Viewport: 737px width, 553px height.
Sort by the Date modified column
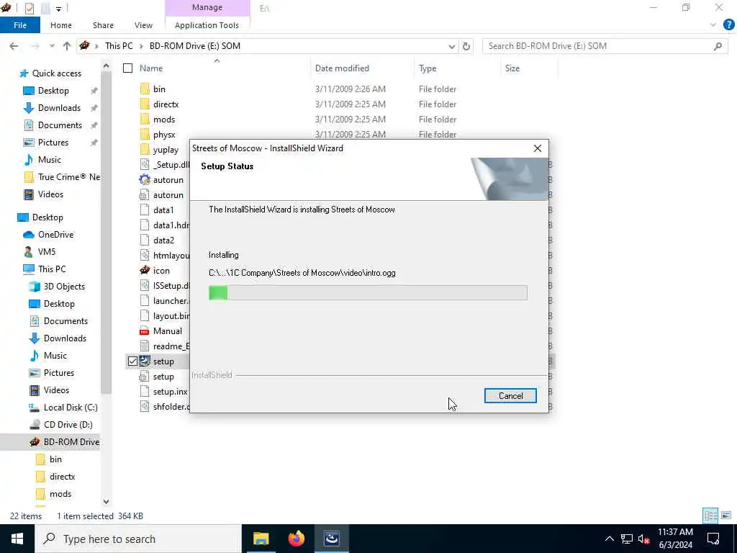coord(342,68)
